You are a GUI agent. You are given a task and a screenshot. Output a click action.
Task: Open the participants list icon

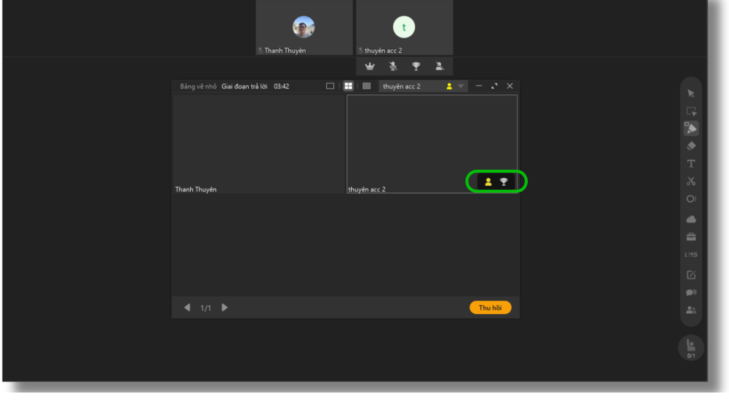coord(691,310)
